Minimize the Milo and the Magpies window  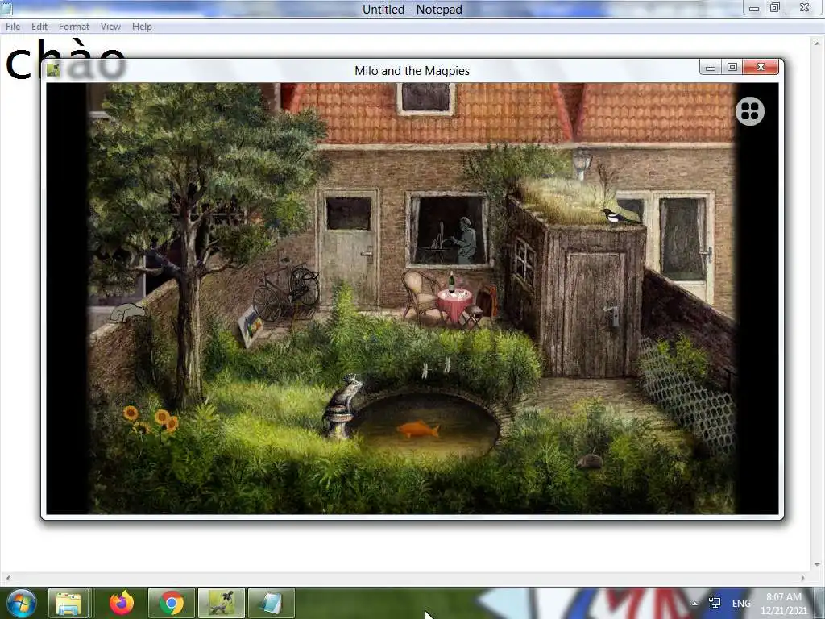(711, 67)
